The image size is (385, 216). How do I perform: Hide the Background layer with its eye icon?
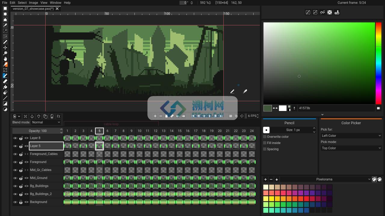pyautogui.click(x=15, y=202)
